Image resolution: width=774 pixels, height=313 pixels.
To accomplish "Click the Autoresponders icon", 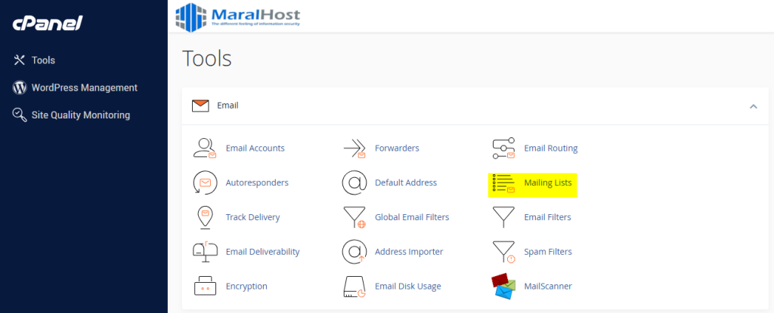I will pos(205,183).
